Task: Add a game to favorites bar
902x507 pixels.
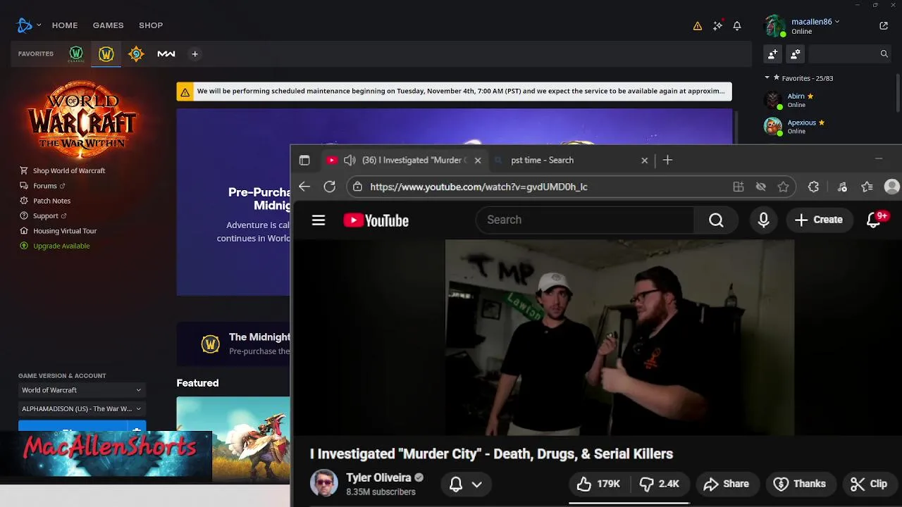Action: [195, 54]
